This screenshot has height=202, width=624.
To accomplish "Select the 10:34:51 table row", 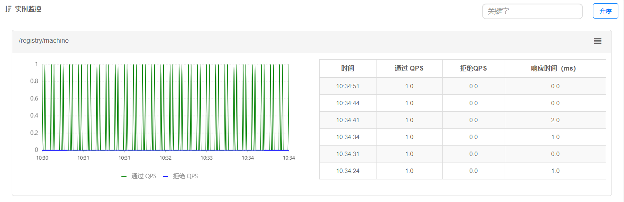I will point(347,86).
